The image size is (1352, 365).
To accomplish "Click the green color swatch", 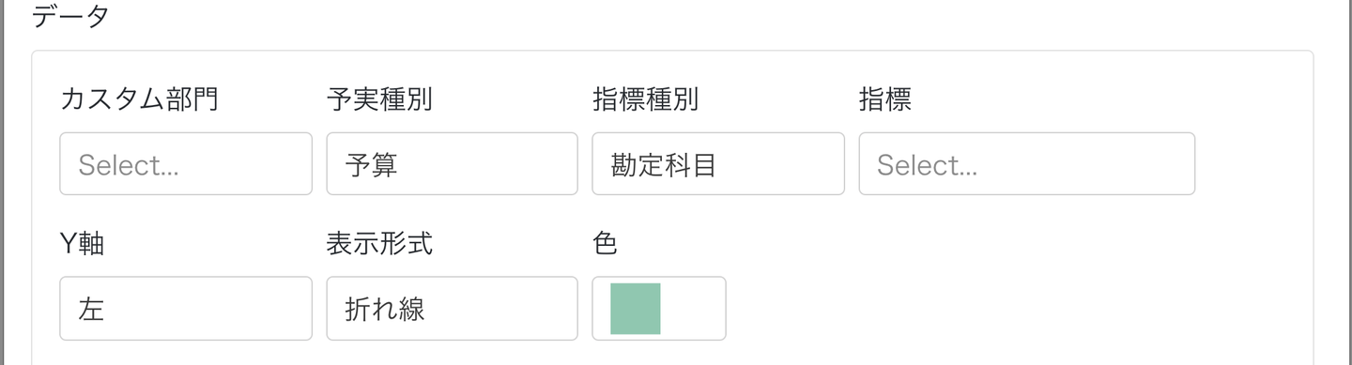I will (x=636, y=309).
